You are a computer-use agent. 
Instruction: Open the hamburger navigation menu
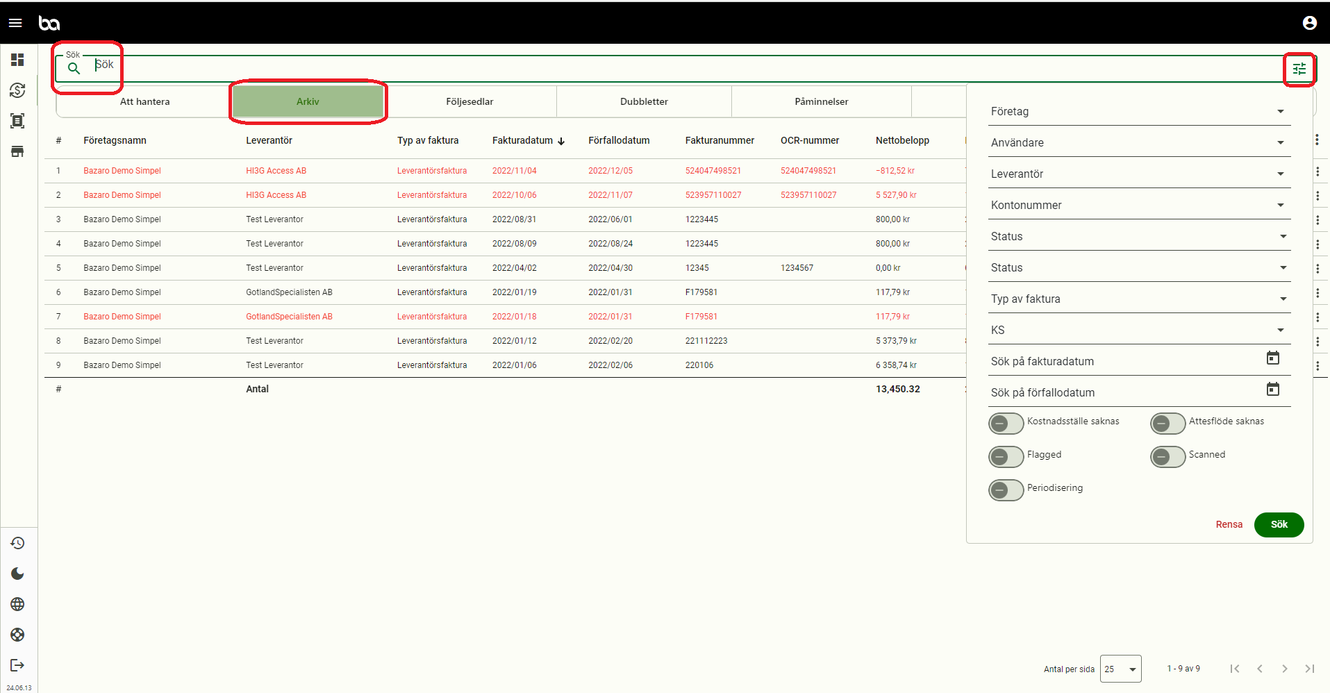(15, 23)
